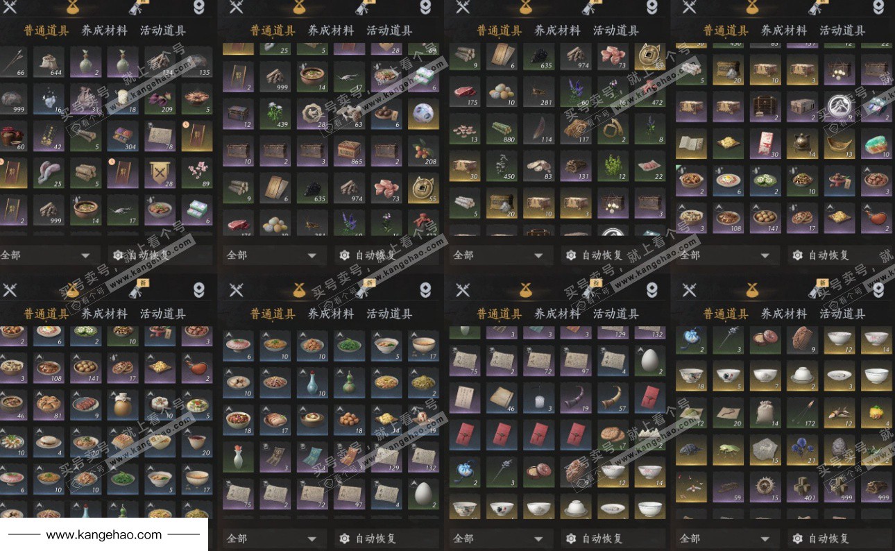Select the spear item with count 66
This screenshot has height=551, width=895.
click(10, 62)
